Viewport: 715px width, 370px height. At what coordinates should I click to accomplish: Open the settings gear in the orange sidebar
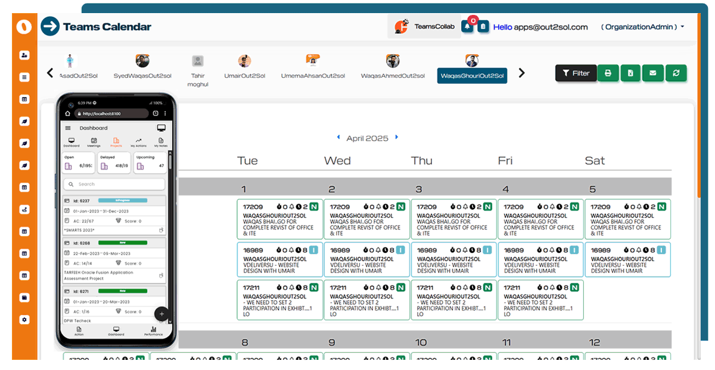[24, 319]
